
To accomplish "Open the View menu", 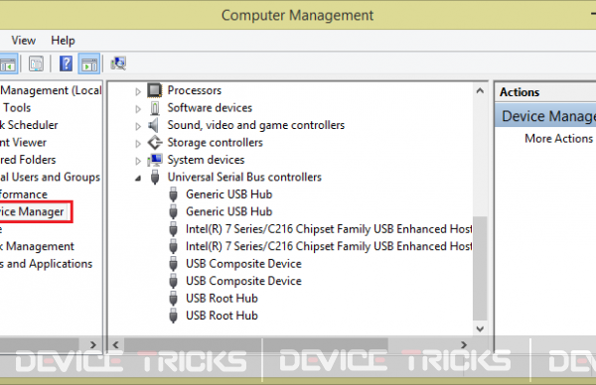I will pyautogui.click(x=24, y=41).
